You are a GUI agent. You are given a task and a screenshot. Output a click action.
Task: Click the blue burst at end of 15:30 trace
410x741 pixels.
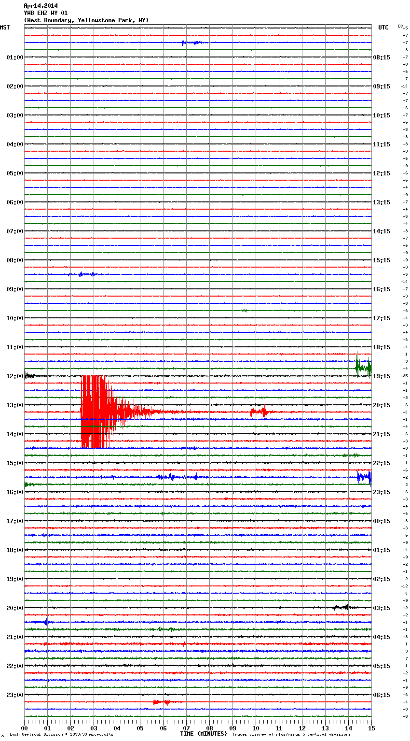click(364, 477)
